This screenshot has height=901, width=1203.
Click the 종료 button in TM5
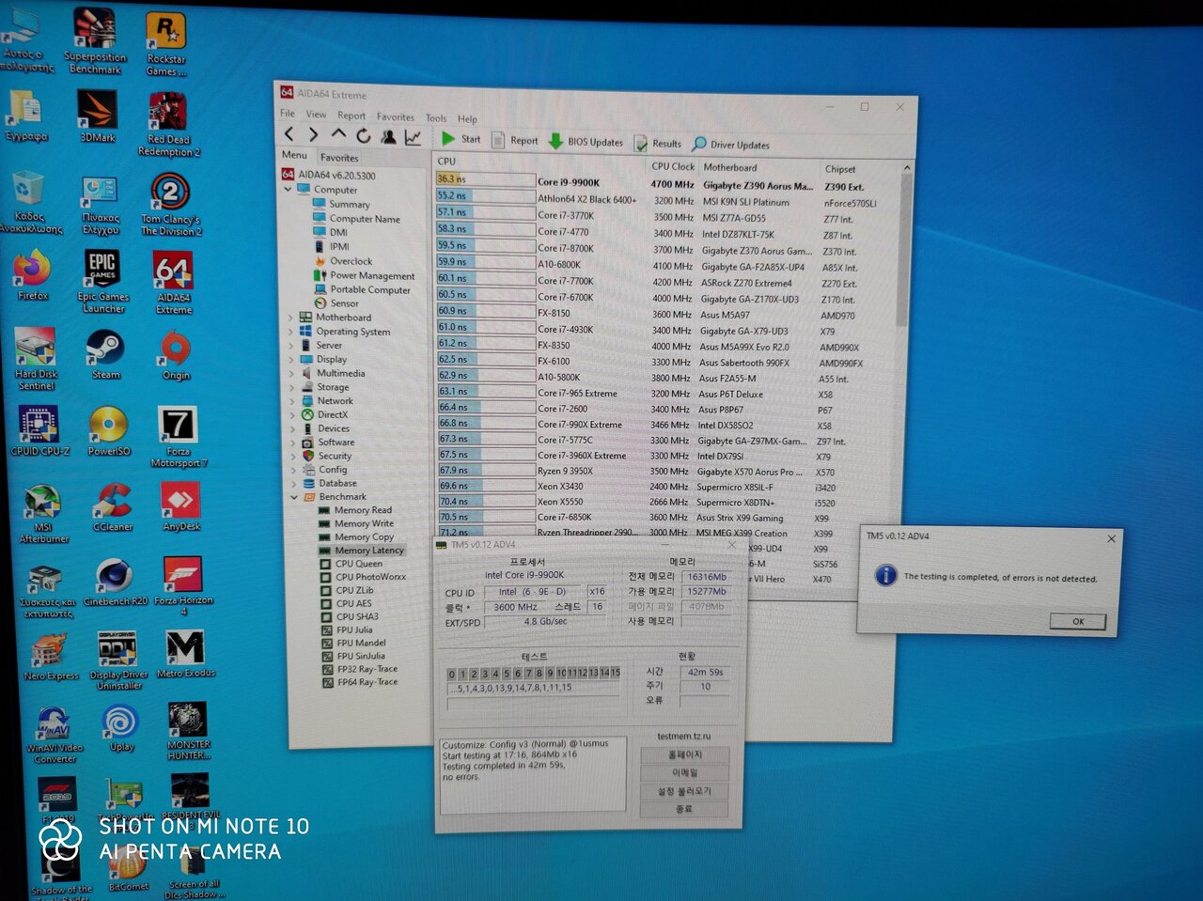coord(684,809)
